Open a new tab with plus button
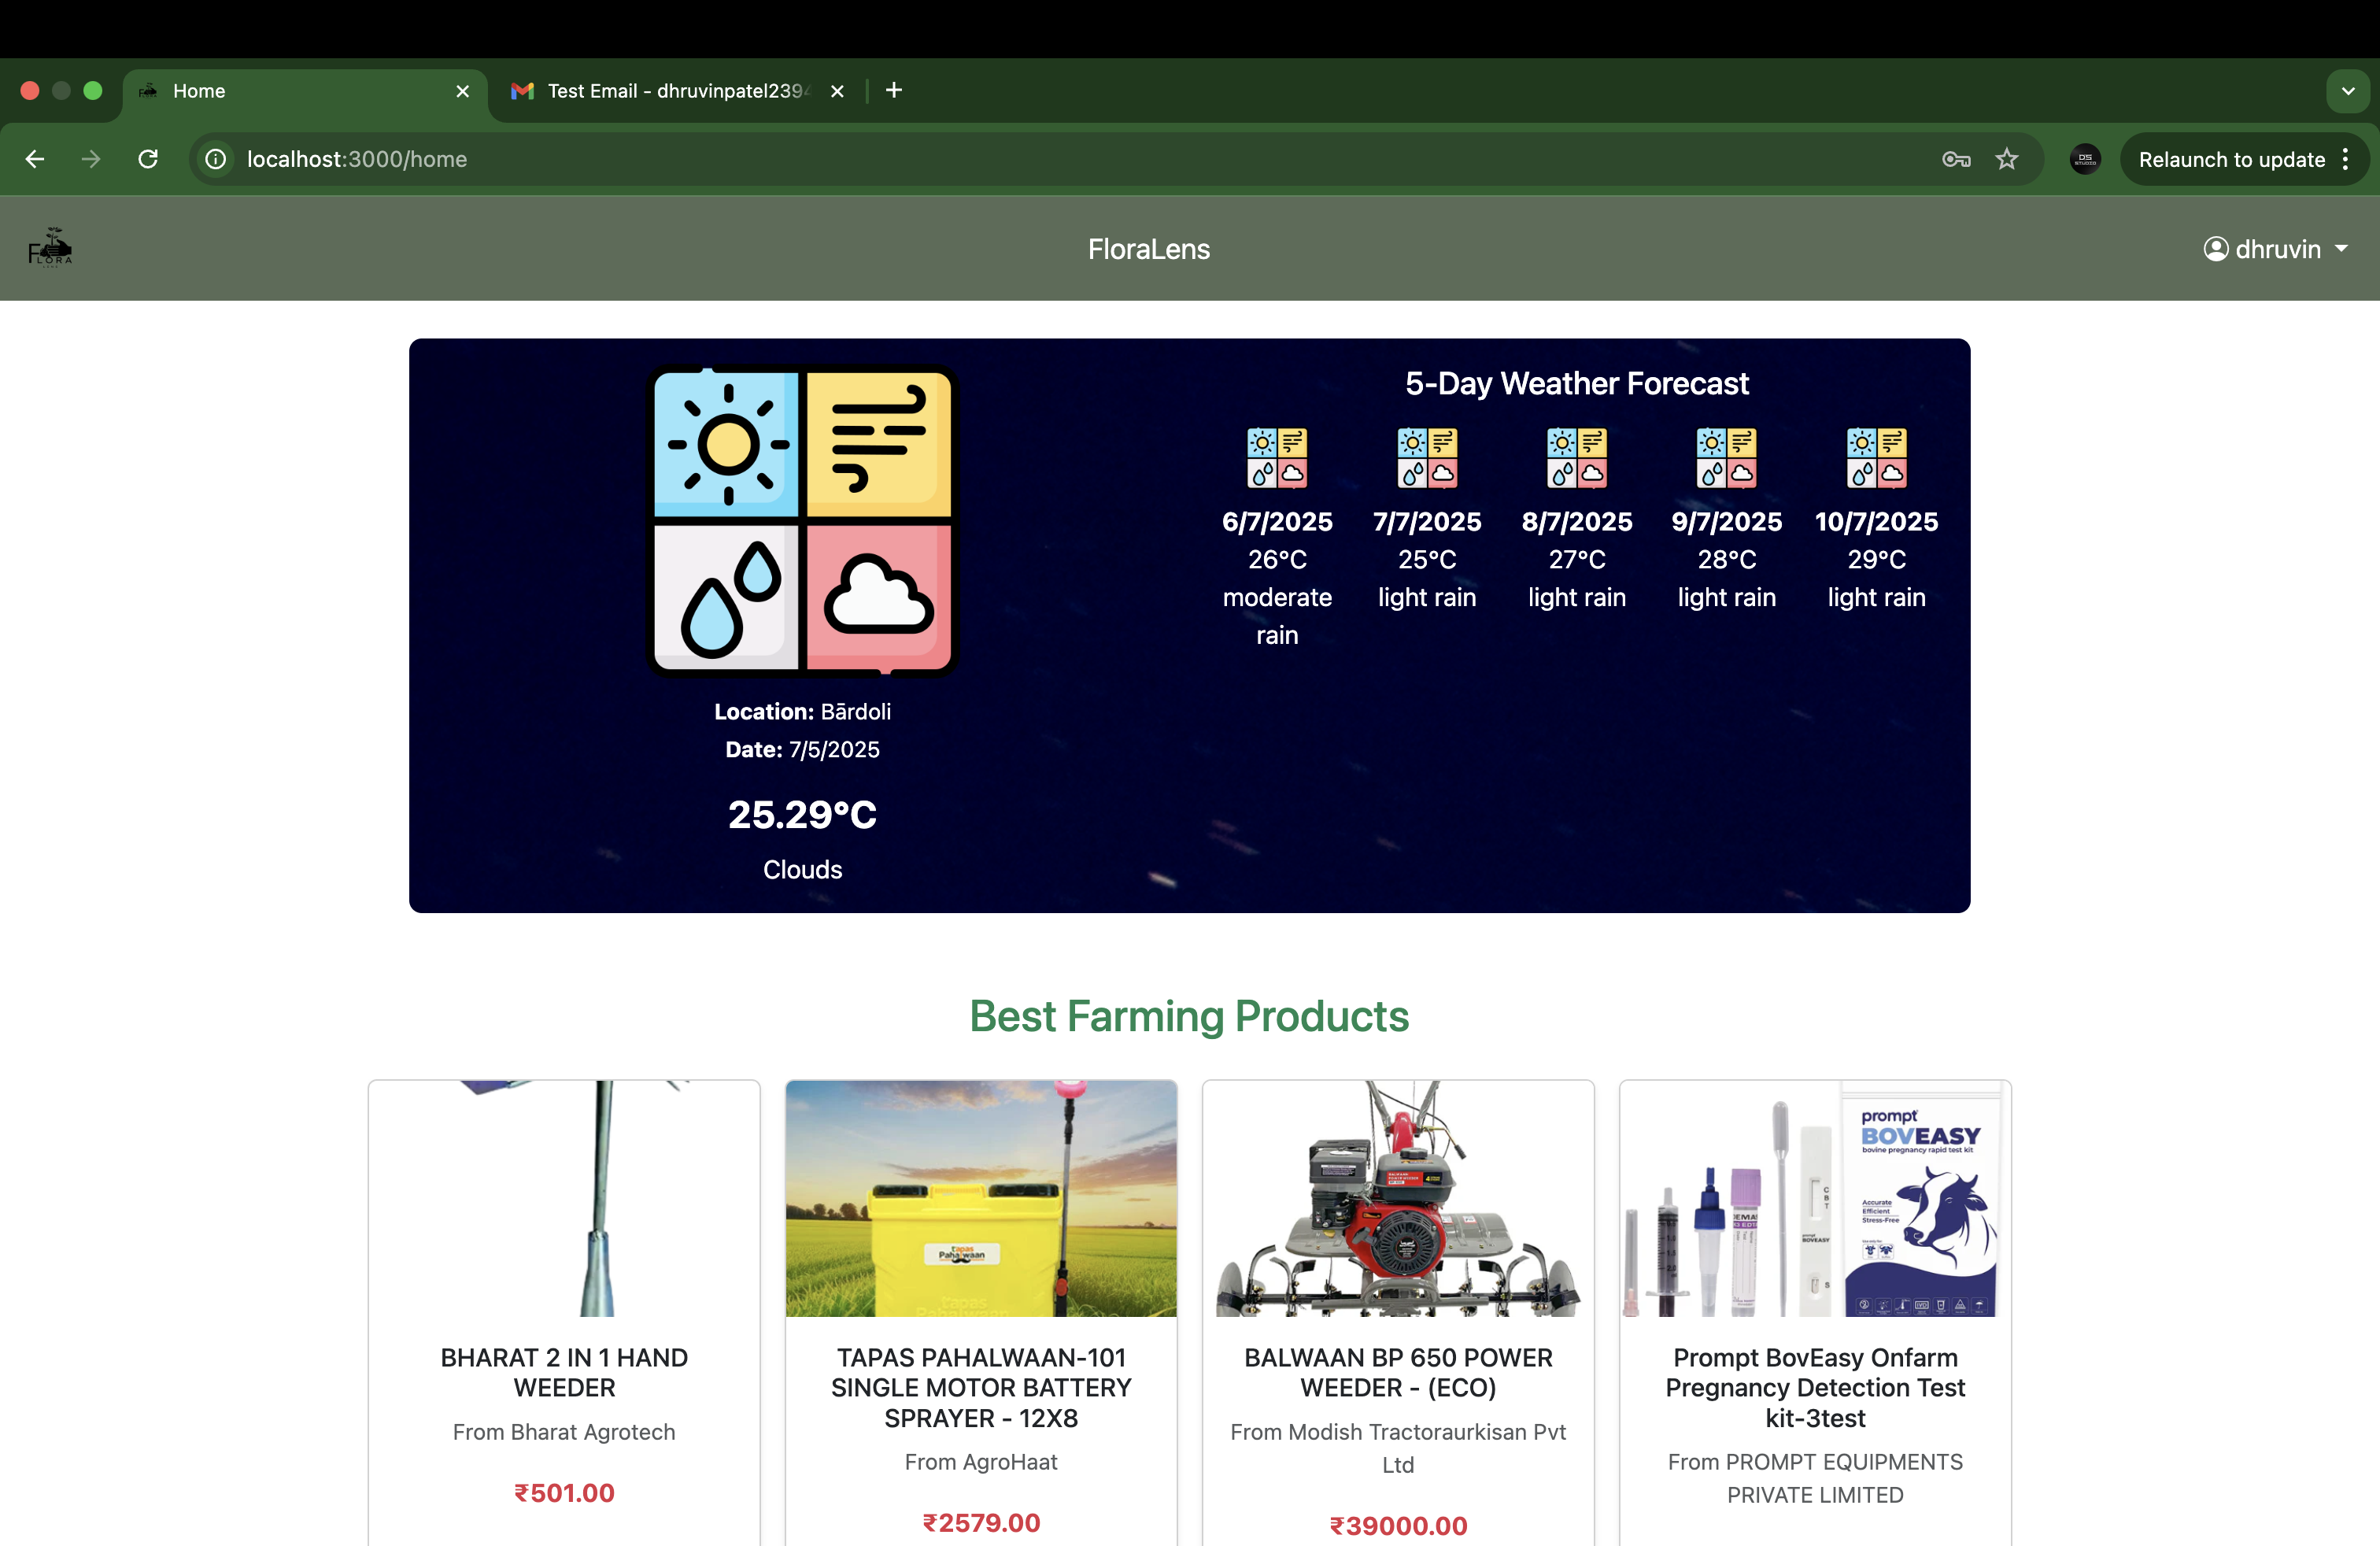The width and height of the screenshot is (2380, 1546). click(x=894, y=90)
